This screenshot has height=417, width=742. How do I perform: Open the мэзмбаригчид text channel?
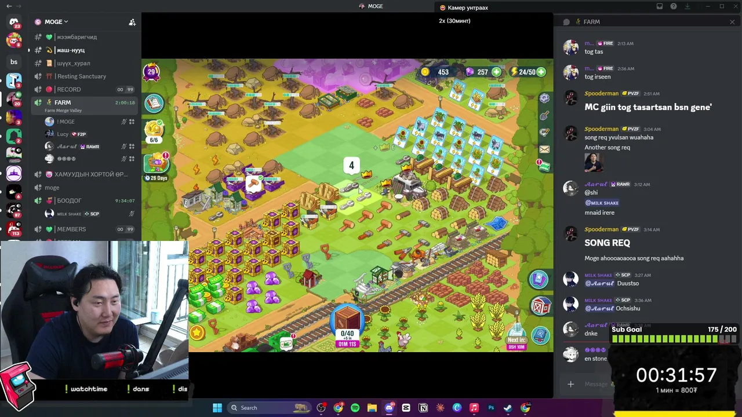coord(83,37)
